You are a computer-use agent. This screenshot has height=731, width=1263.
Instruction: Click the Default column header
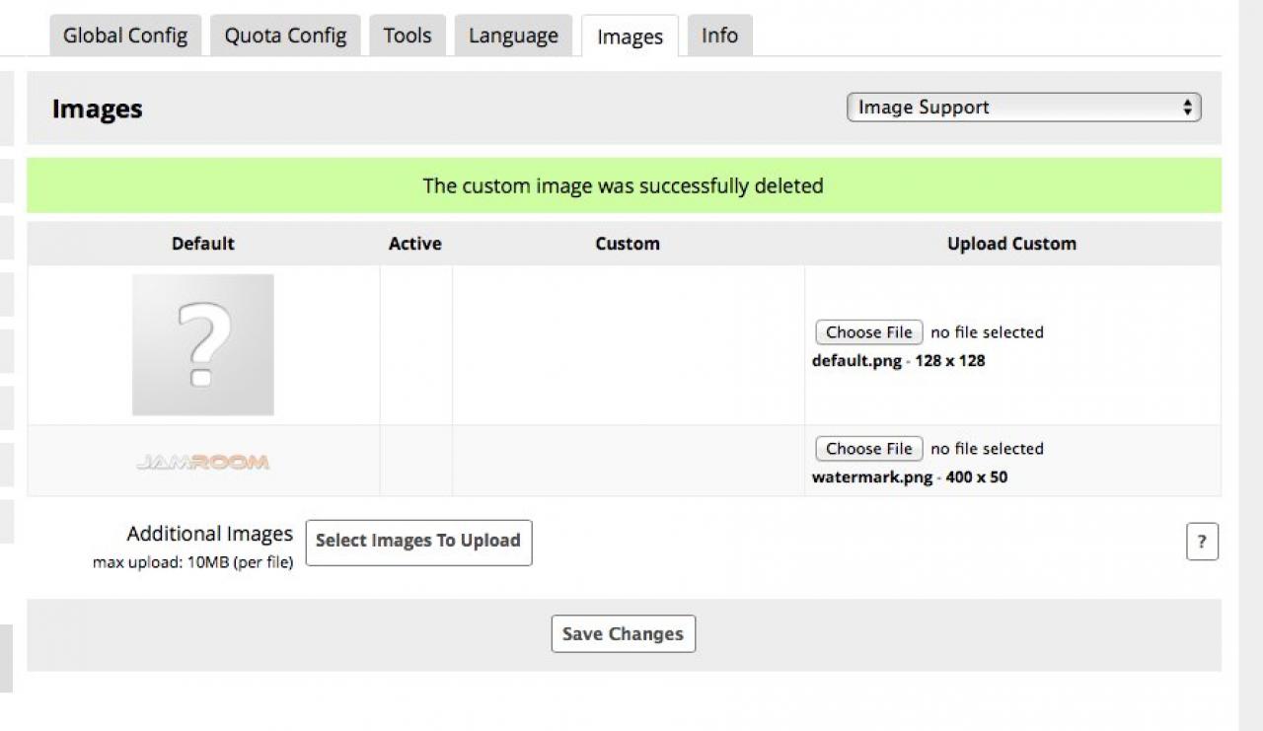tap(203, 244)
